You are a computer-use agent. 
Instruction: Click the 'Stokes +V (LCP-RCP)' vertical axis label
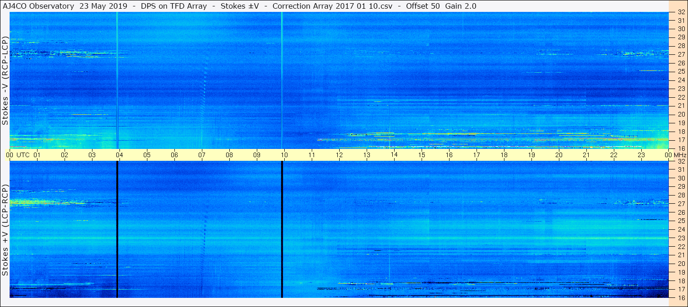click(x=5, y=231)
